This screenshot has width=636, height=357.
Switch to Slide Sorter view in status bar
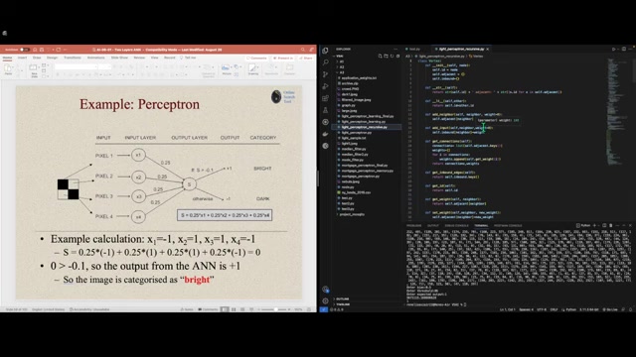pos(234,309)
